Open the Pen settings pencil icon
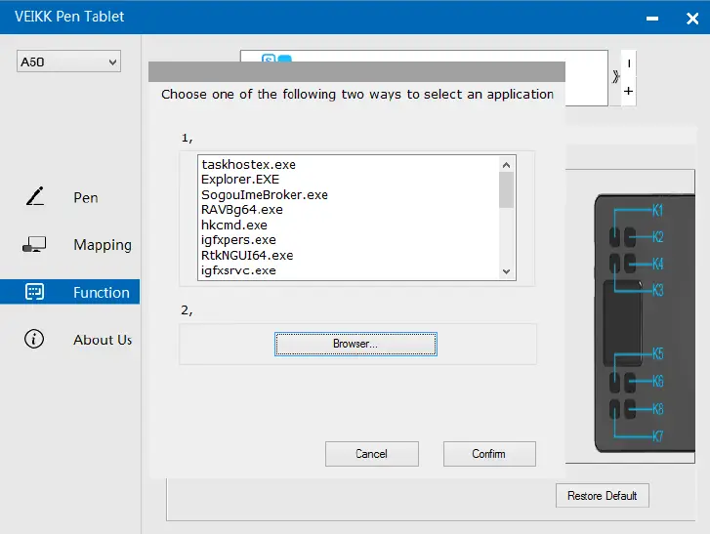Viewport: 710px width, 534px height. pos(35,196)
